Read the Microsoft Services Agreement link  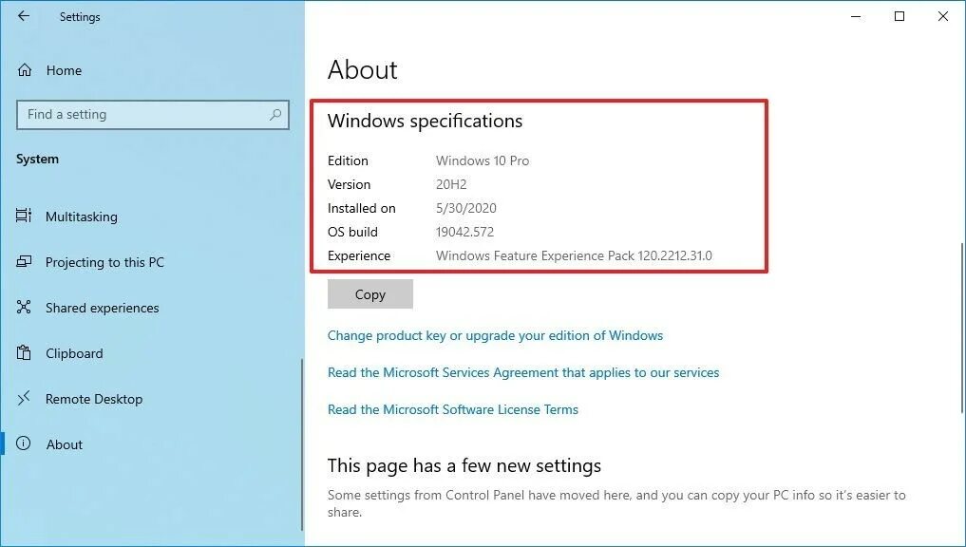(x=523, y=372)
